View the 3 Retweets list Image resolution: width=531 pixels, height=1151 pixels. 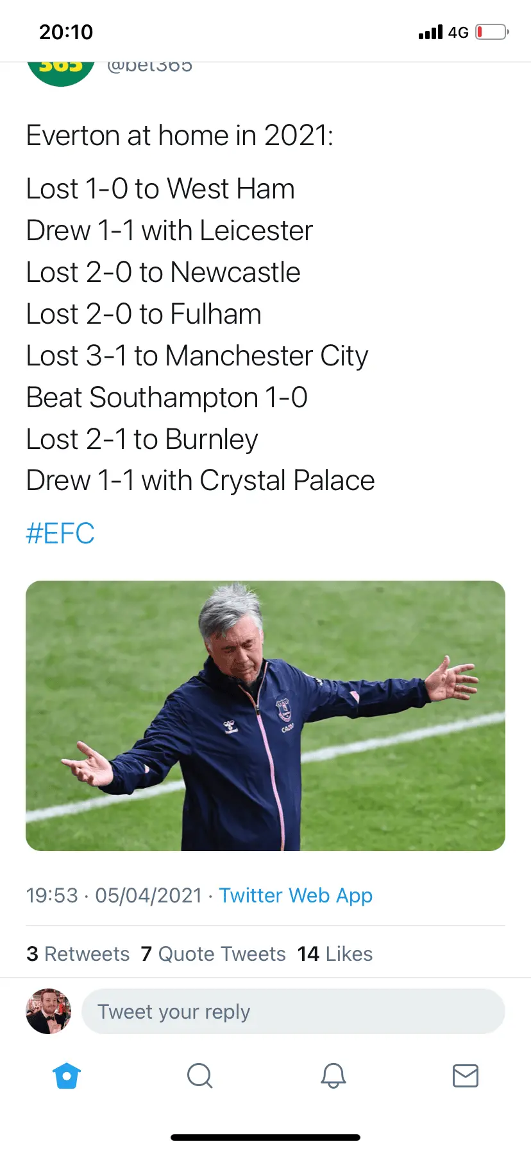78,954
